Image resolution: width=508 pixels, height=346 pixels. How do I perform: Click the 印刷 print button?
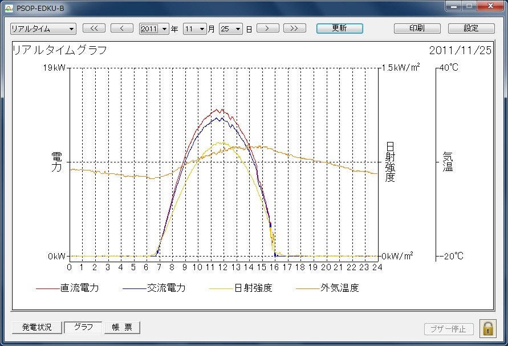[417, 29]
